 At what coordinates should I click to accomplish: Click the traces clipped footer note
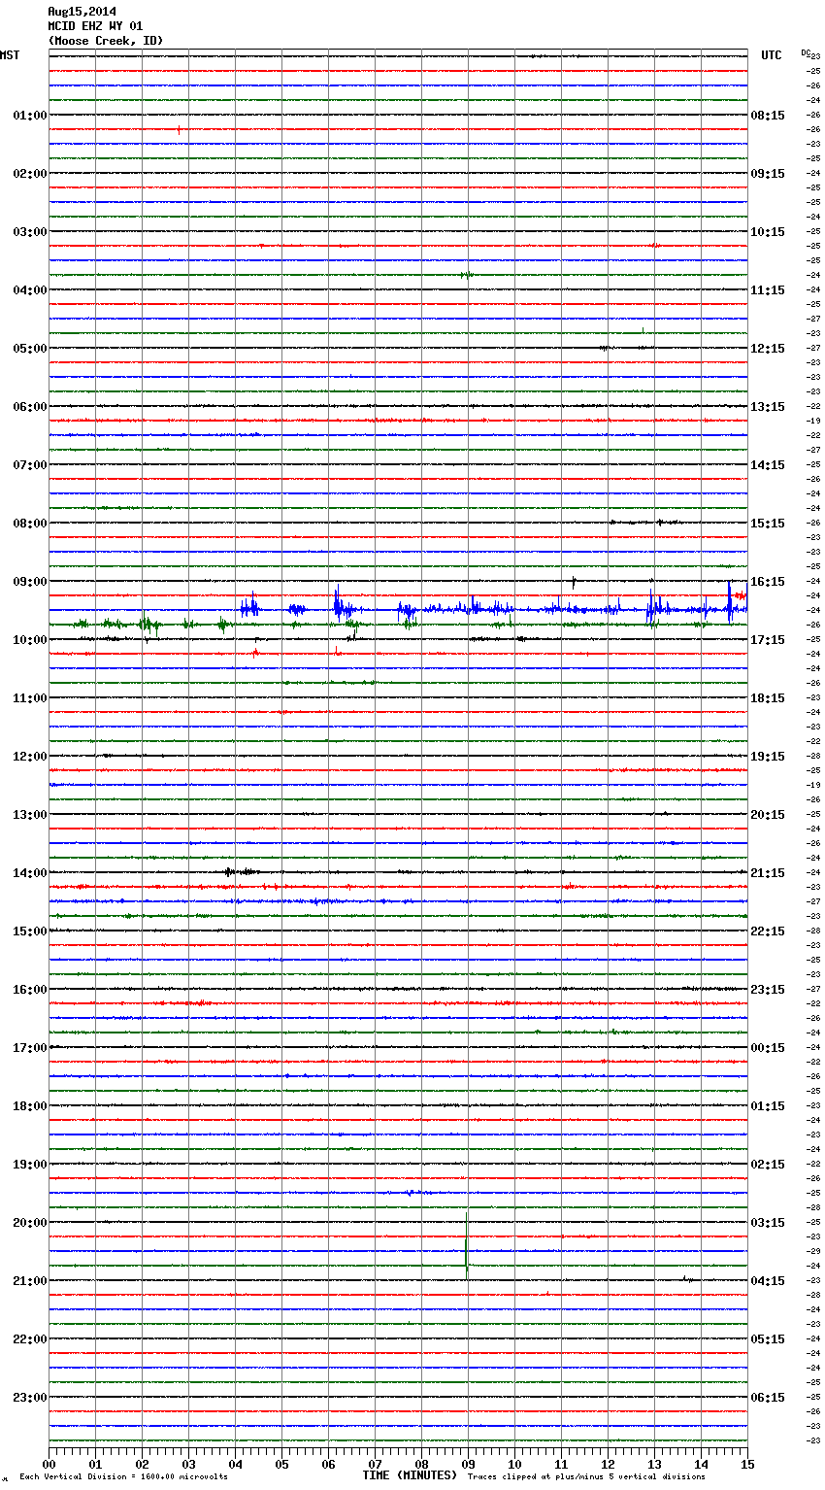point(586,1476)
